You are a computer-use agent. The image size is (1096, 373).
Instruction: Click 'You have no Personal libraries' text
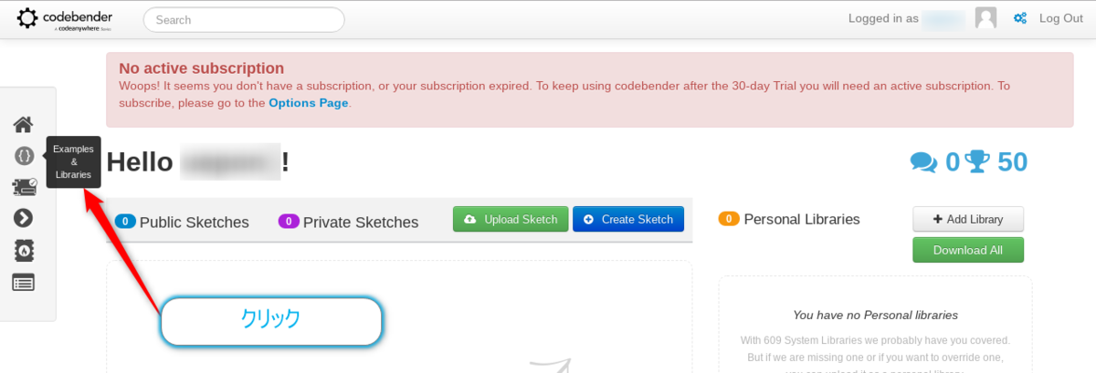point(875,316)
